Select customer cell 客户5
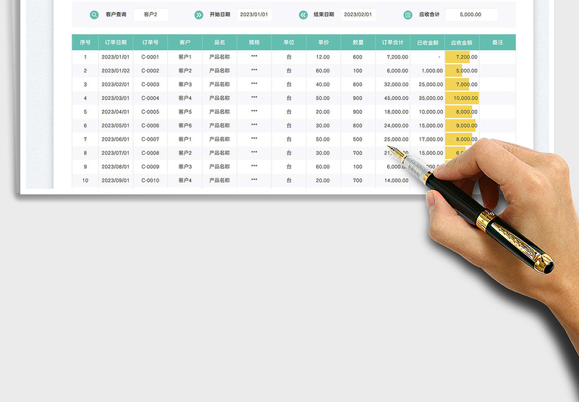 [185, 112]
